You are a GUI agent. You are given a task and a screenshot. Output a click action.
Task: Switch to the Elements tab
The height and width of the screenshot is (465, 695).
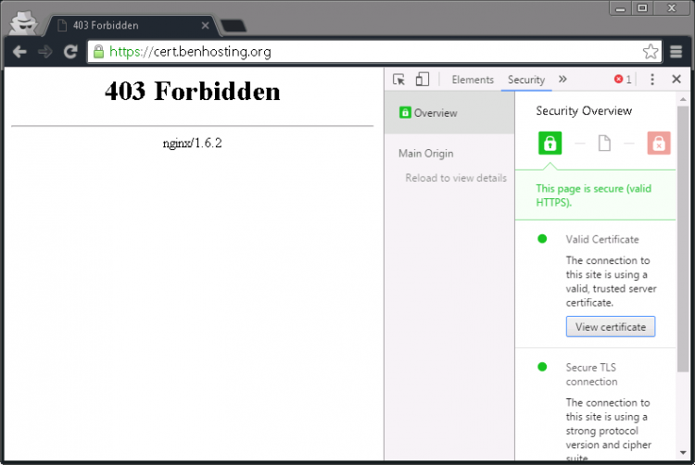tap(473, 80)
